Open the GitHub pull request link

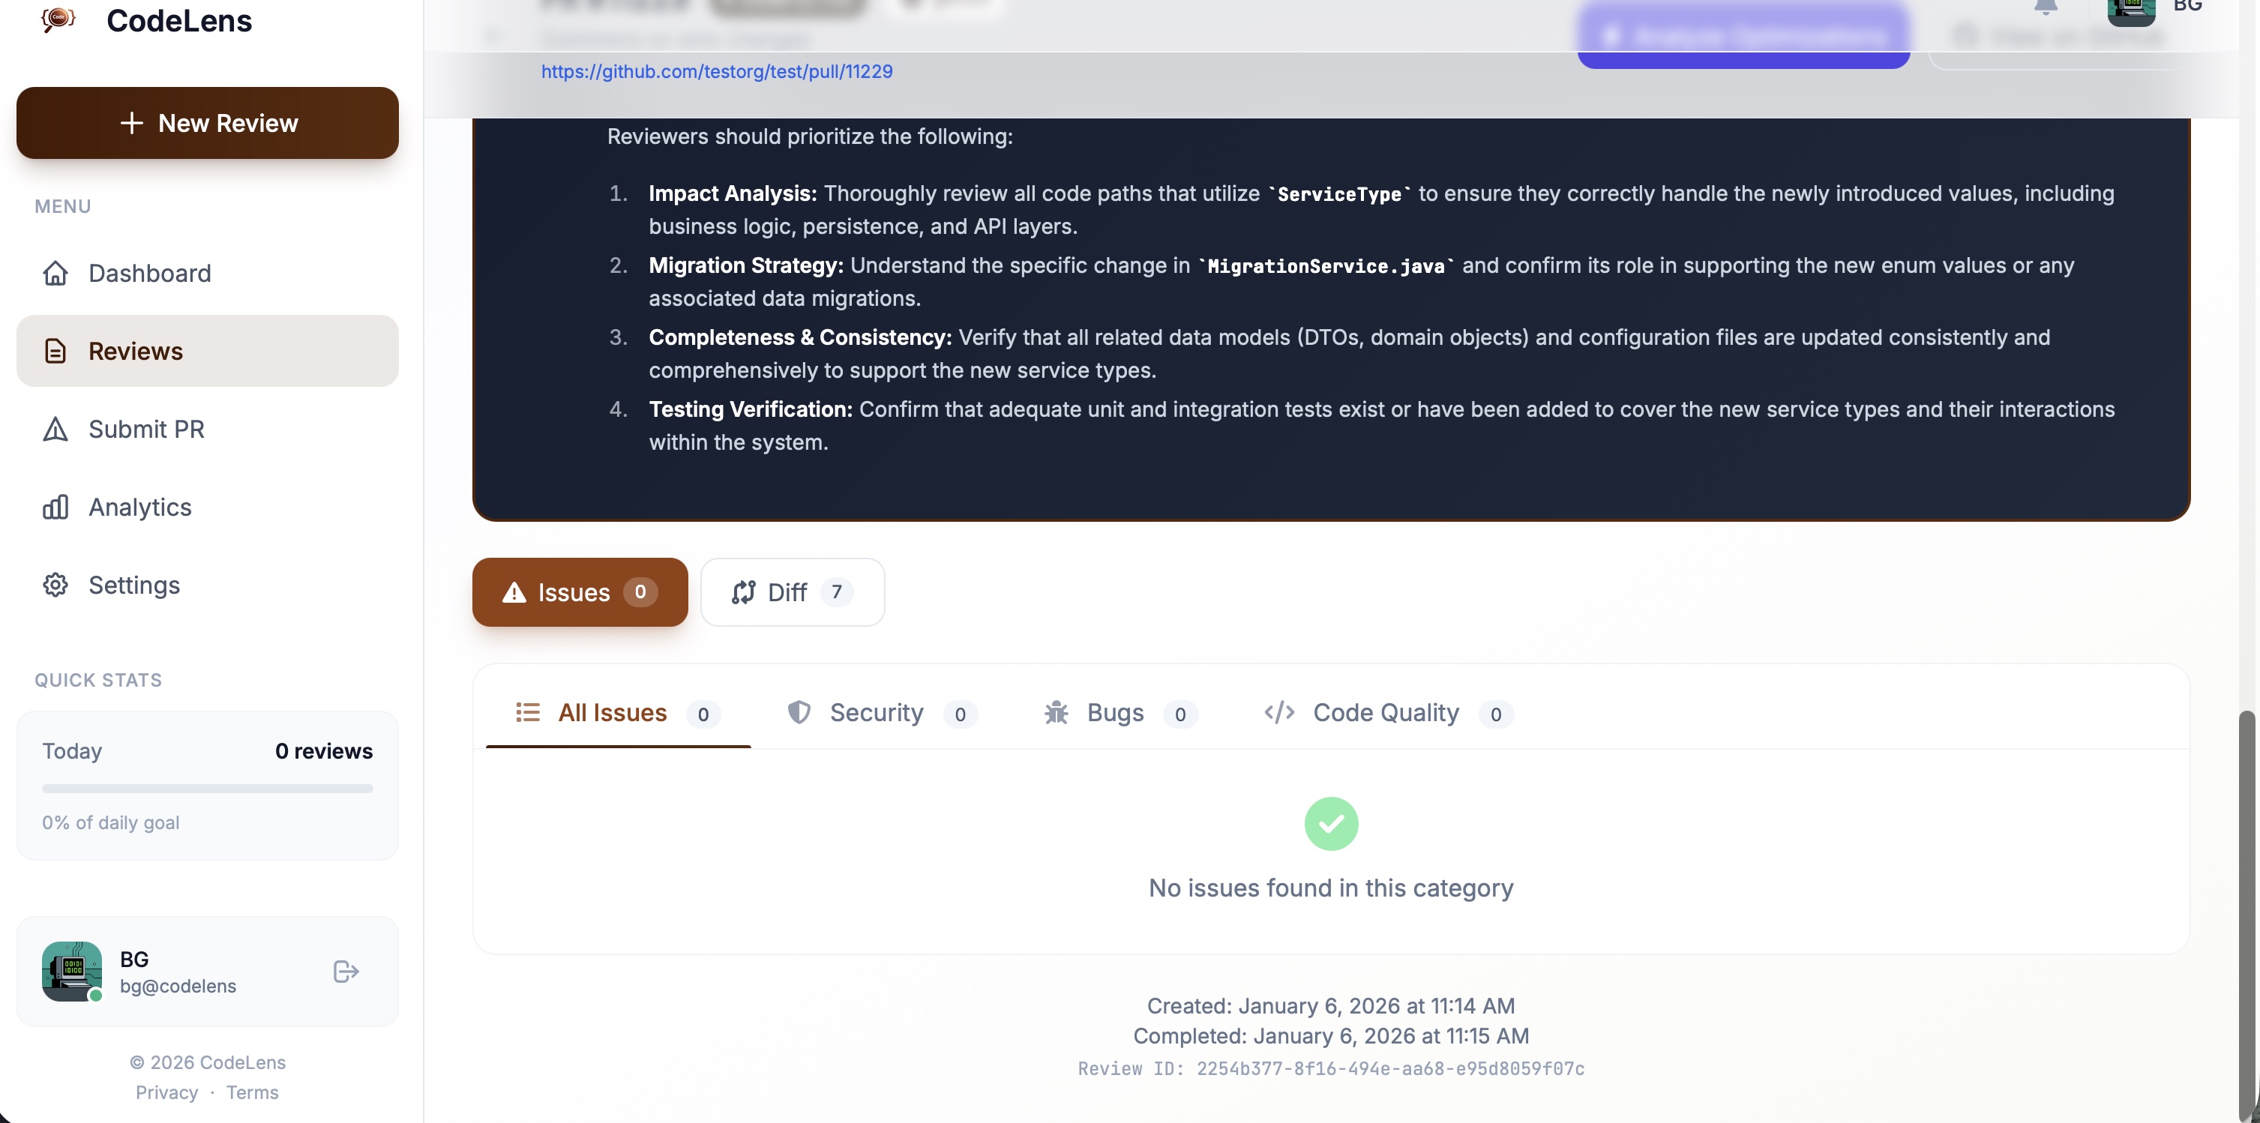pos(716,71)
